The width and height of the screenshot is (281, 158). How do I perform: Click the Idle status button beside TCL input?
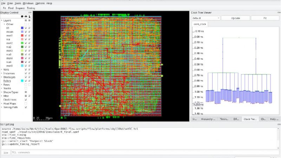[x=6, y=153]
